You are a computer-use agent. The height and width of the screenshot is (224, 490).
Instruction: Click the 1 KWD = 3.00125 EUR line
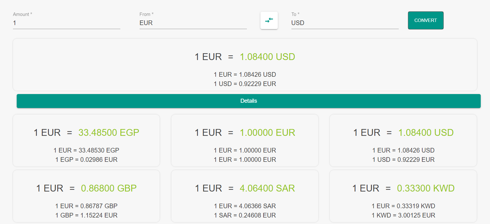point(403,215)
